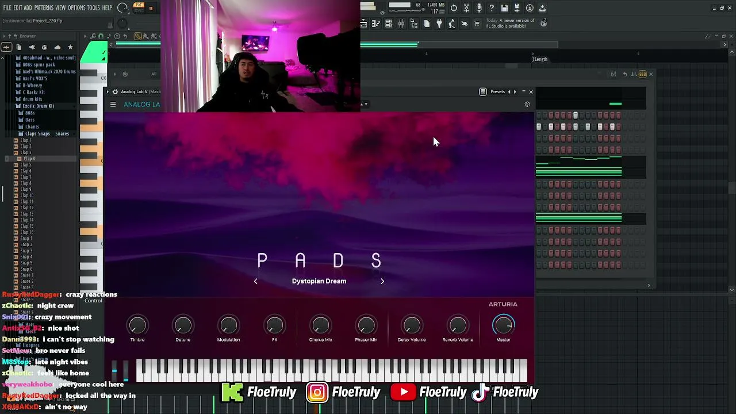Toggle the highlighted step sequencer button in channel rack
Screen dimensions: 736x414
tap(643, 74)
